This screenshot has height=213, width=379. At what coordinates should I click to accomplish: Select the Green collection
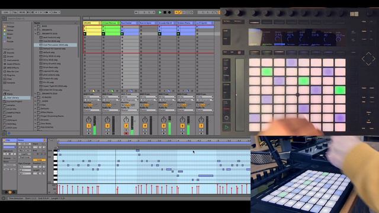(10, 34)
